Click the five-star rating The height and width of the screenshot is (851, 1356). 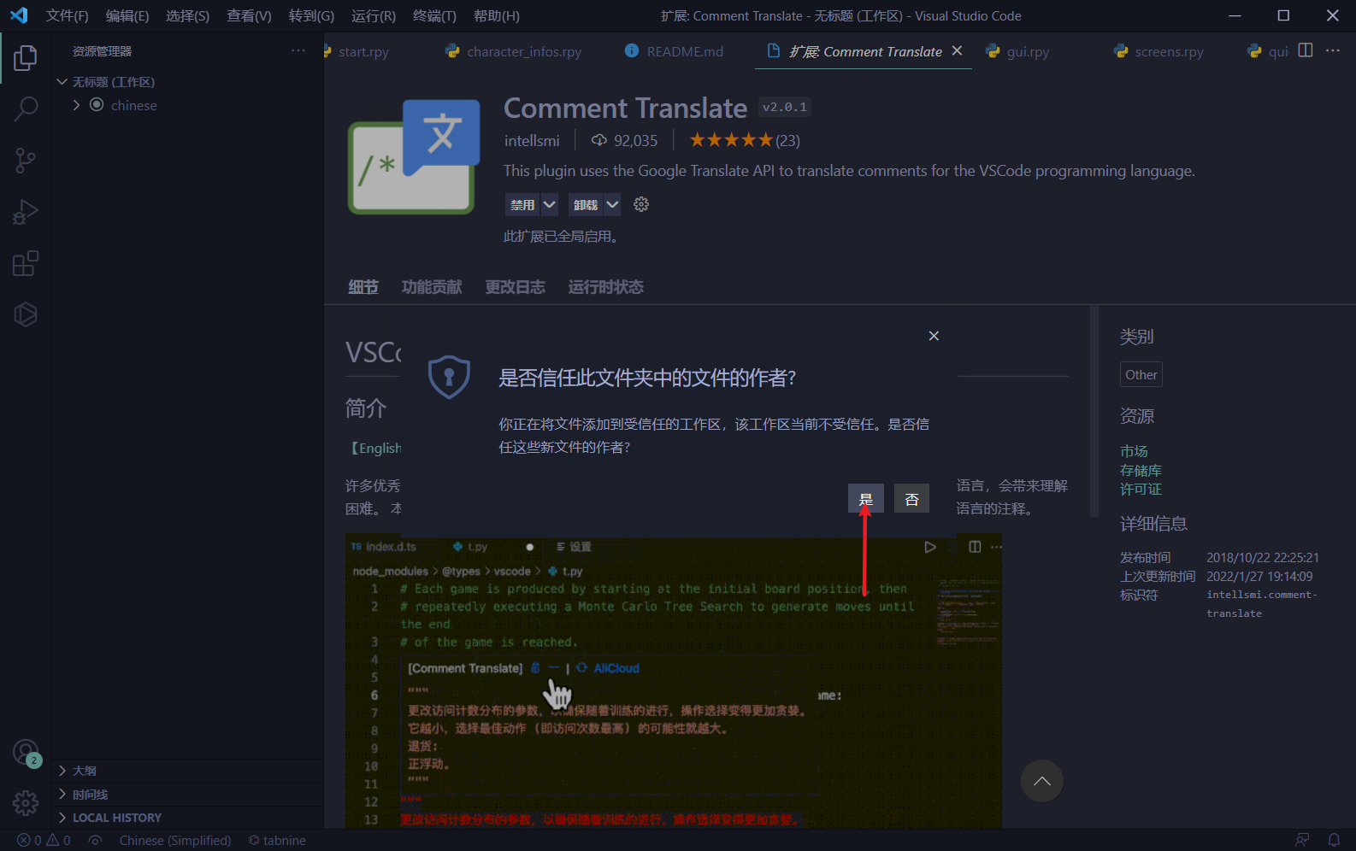(x=732, y=140)
